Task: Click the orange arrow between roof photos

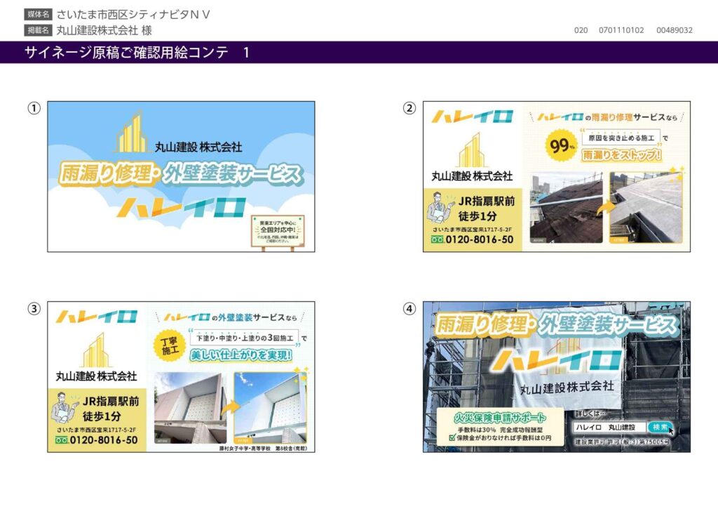Action: click(604, 208)
